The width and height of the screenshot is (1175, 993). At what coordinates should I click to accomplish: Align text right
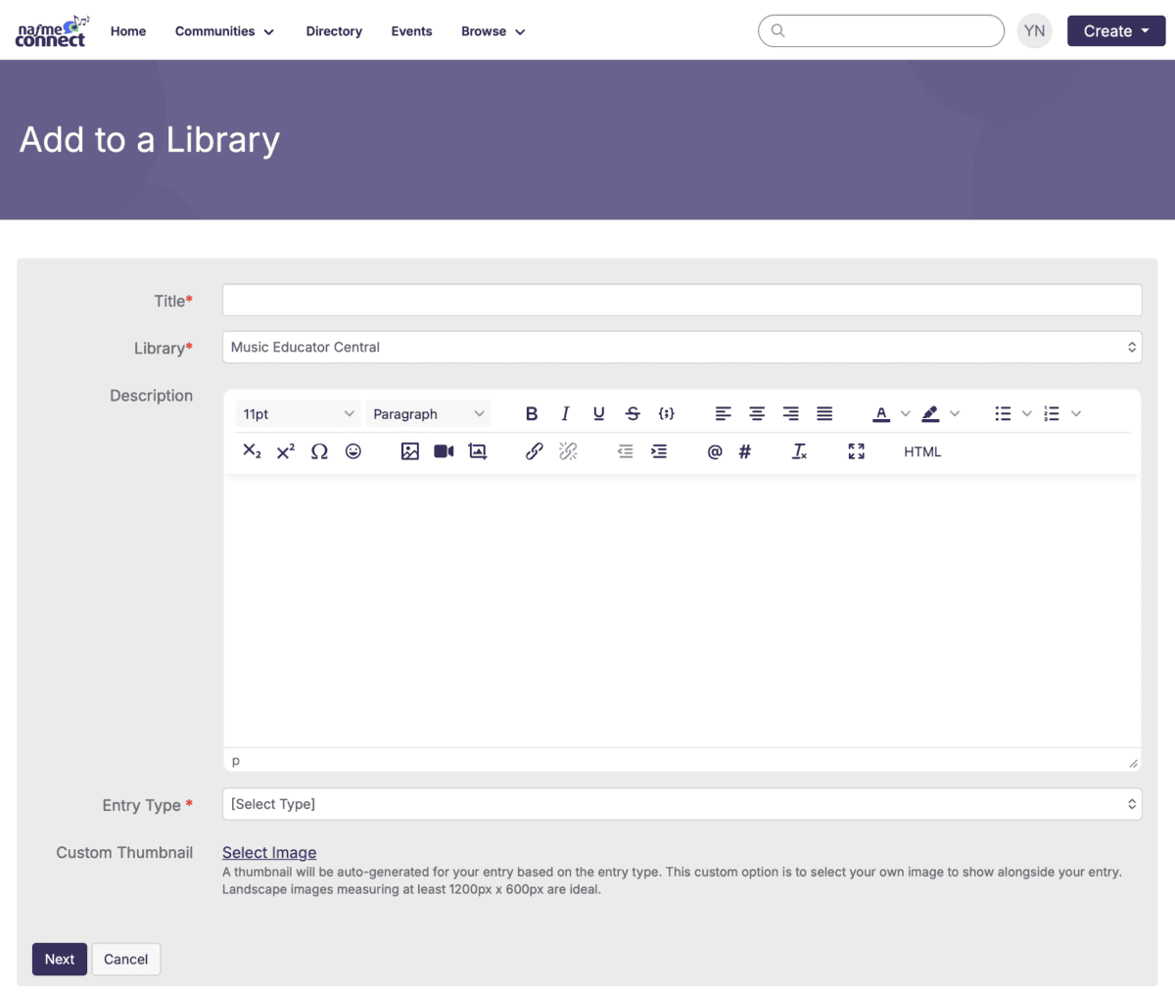[791, 413]
